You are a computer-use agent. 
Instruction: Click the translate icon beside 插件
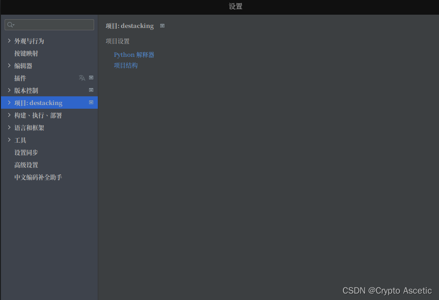click(x=82, y=78)
